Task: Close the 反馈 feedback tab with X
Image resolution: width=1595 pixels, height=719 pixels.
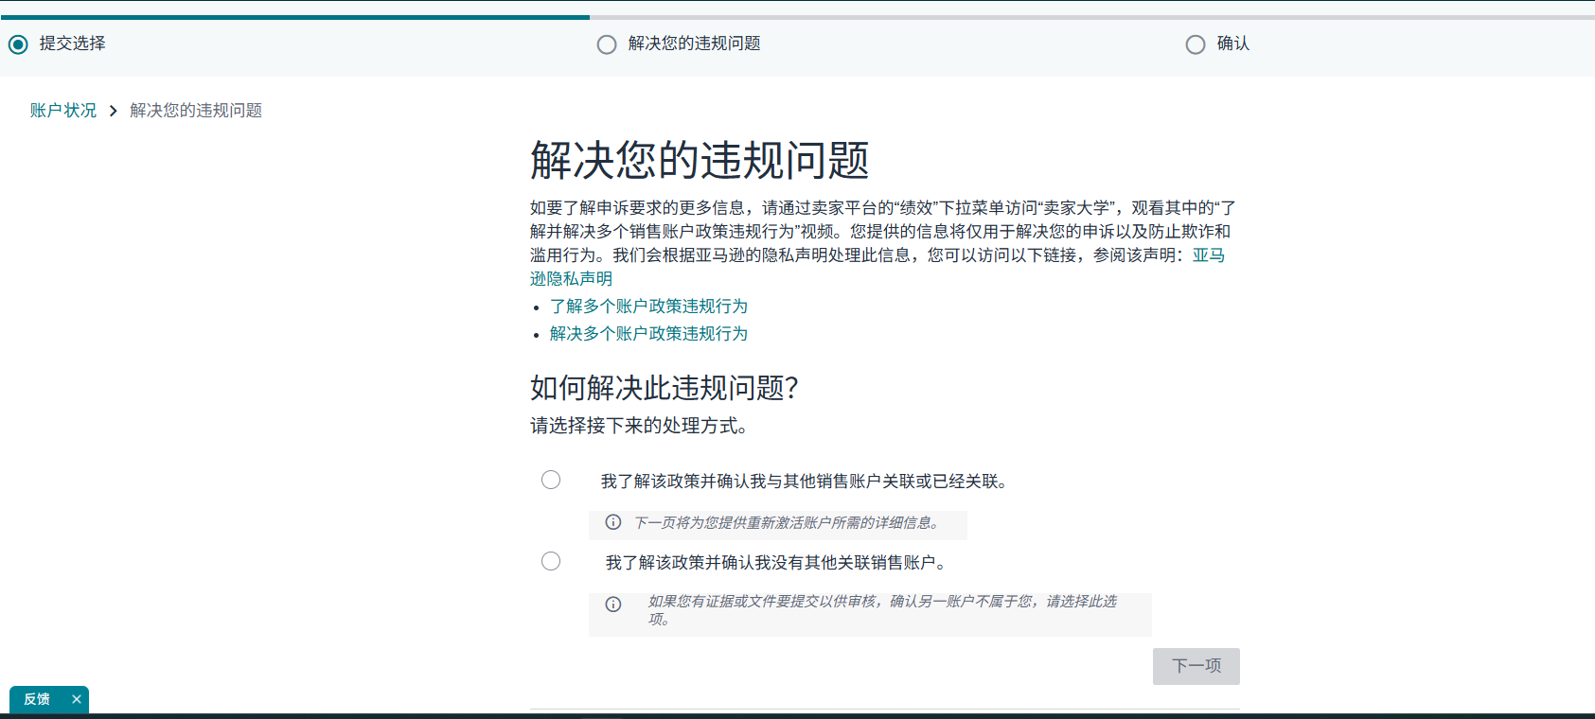Action: pos(77,699)
